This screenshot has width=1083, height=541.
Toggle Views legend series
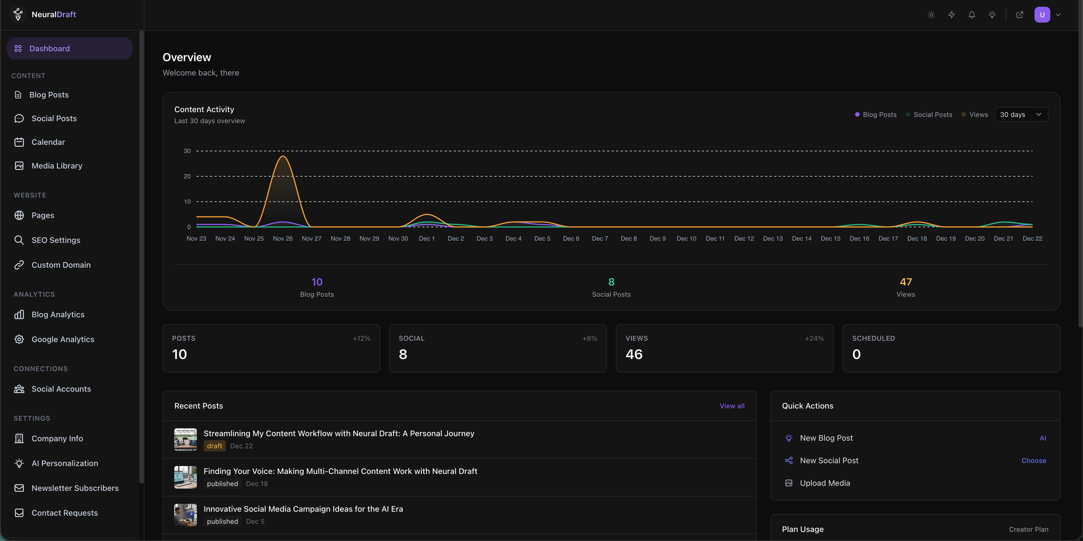click(x=974, y=115)
